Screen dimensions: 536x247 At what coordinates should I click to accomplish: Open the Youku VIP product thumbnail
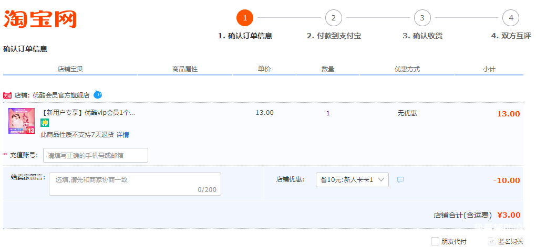[x=22, y=121]
